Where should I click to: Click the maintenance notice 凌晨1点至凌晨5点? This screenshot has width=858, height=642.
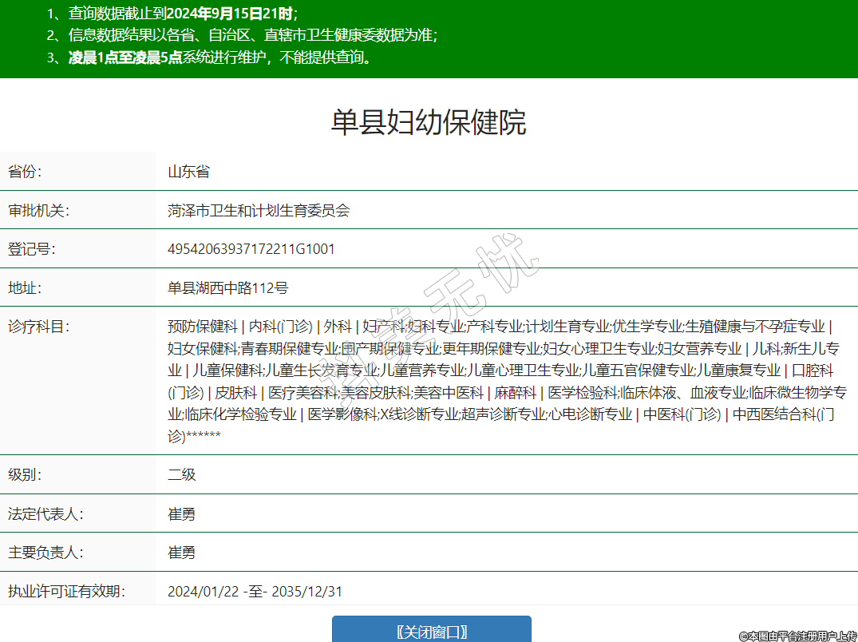point(125,57)
